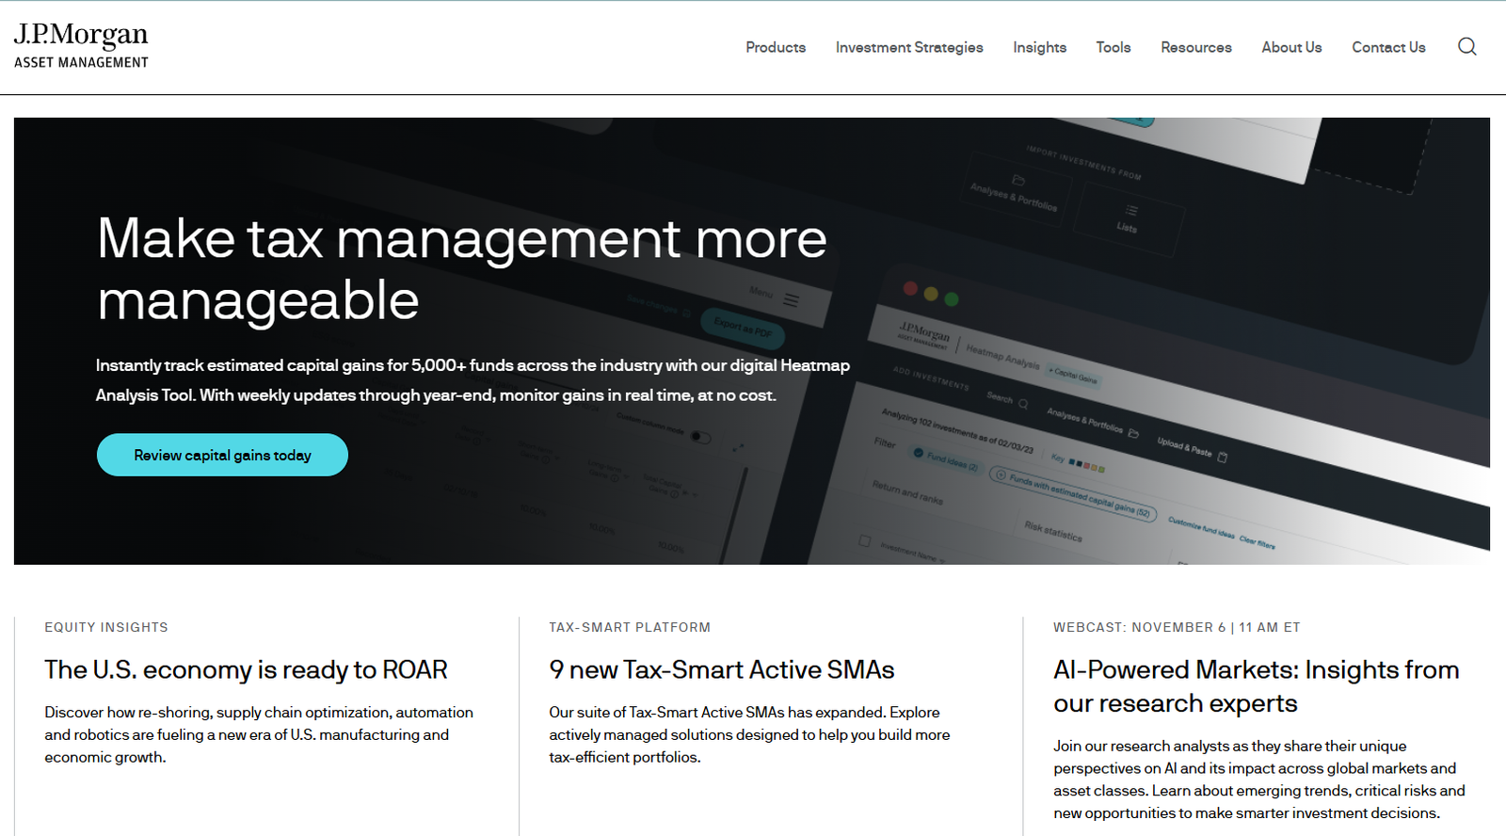
Task: Expand the Resources navigation menu
Action: pos(1195,47)
